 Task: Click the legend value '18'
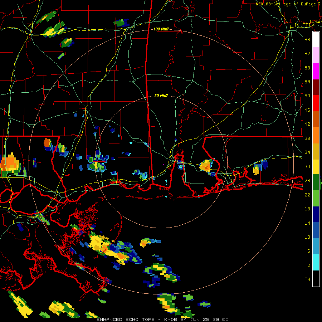307,209
